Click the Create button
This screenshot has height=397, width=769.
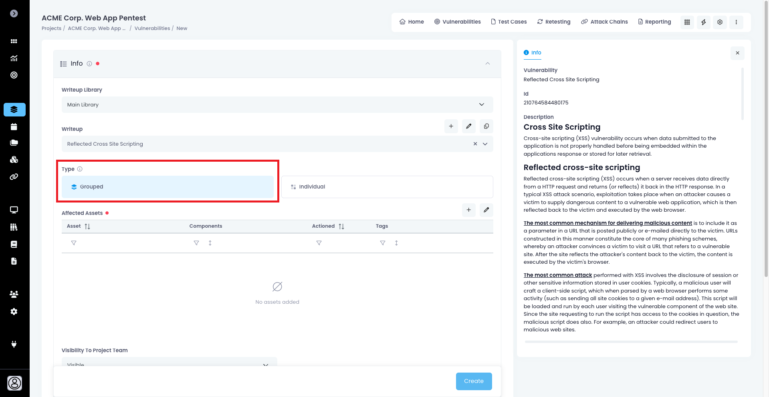click(474, 381)
